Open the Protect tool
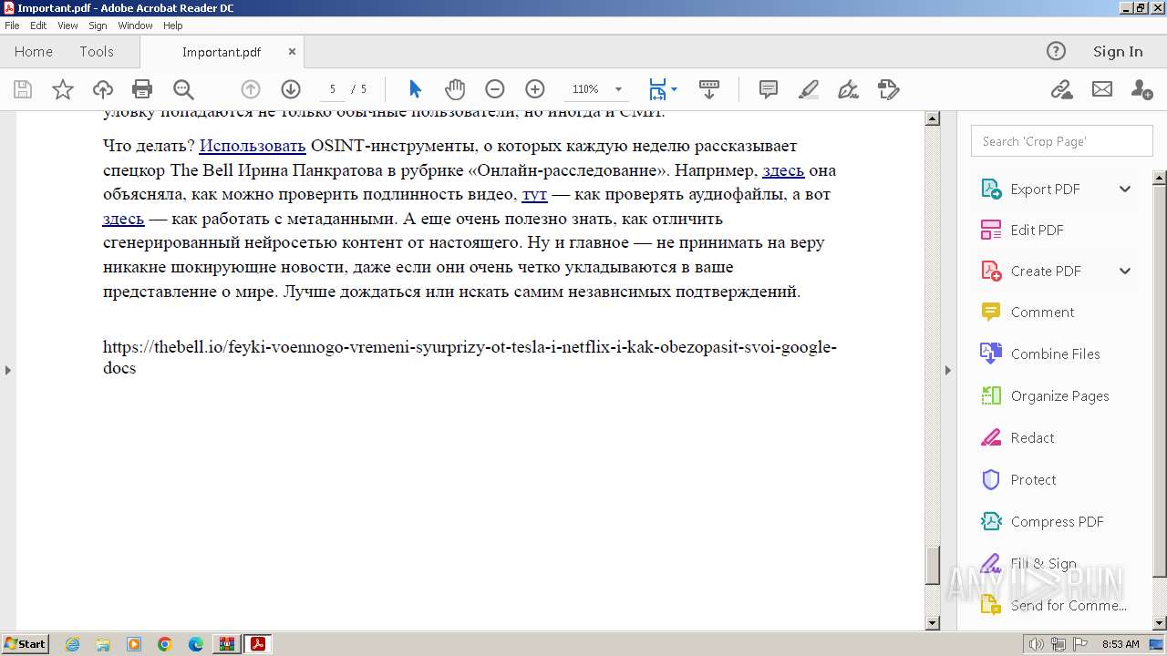This screenshot has height=656, width=1167. [x=1033, y=480]
